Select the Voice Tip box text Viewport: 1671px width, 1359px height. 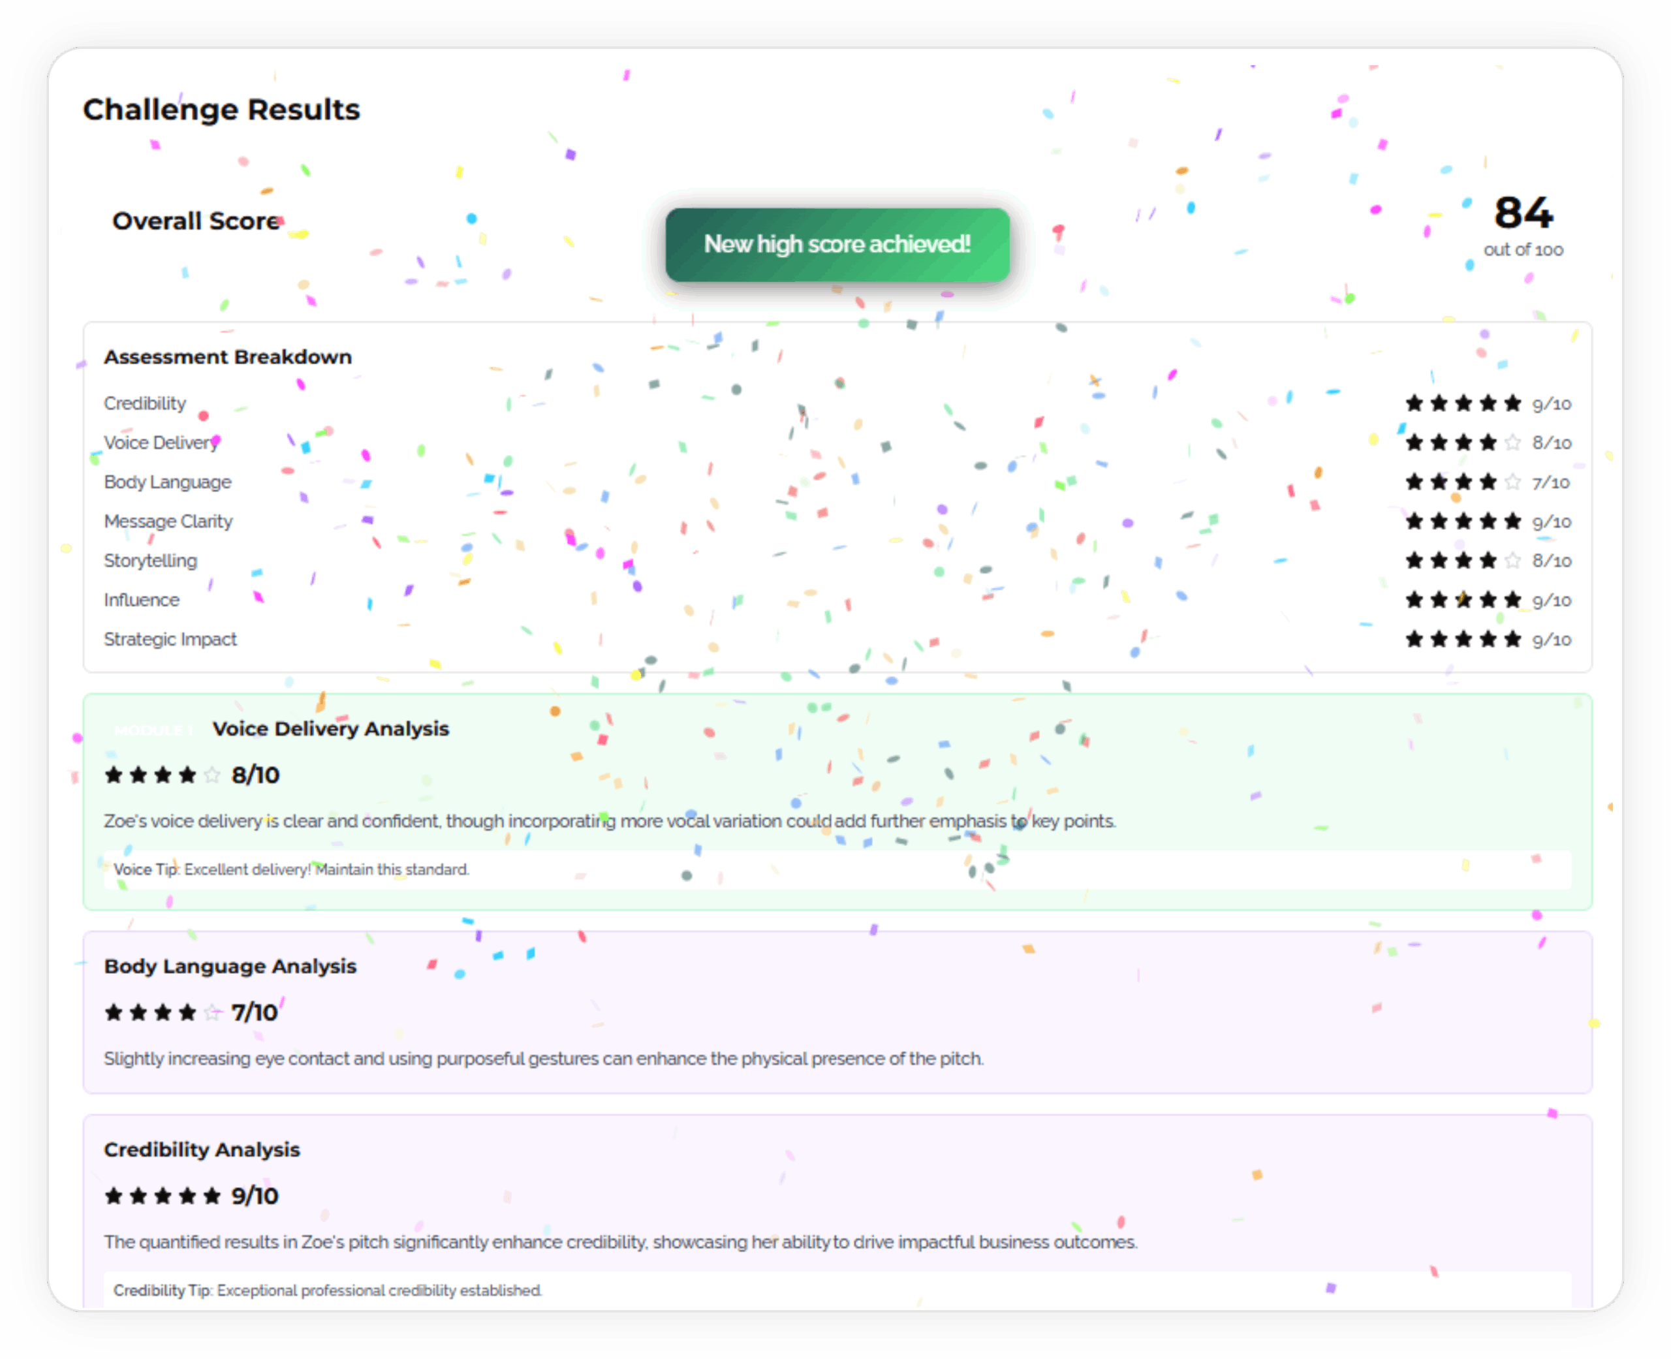tap(291, 869)
